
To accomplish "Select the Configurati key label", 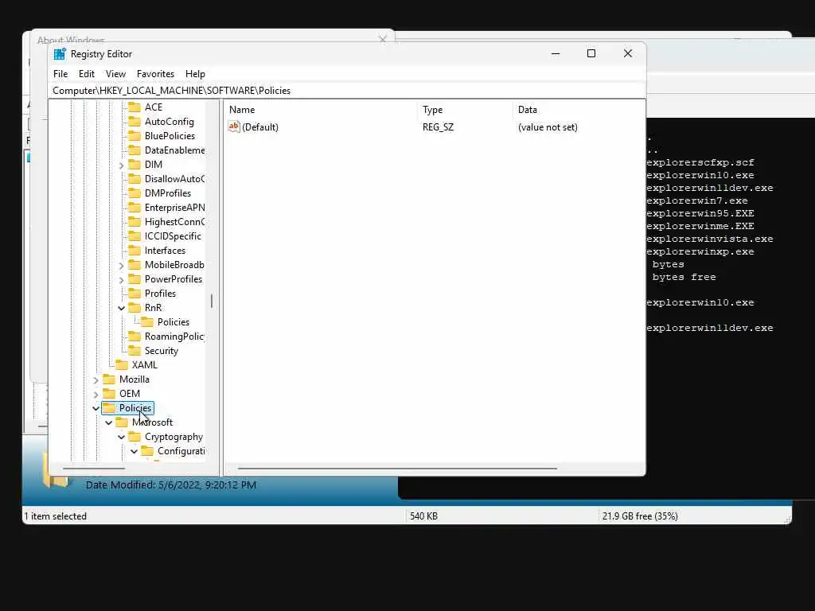I will 181,451.
